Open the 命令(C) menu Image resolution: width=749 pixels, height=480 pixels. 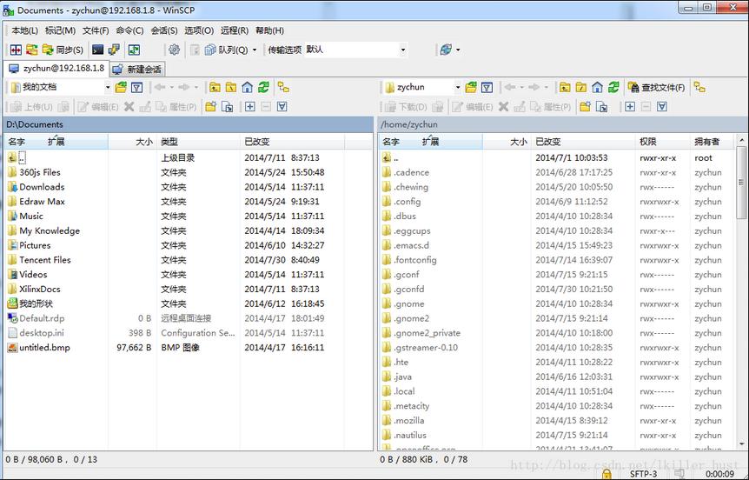pos(129,30)
